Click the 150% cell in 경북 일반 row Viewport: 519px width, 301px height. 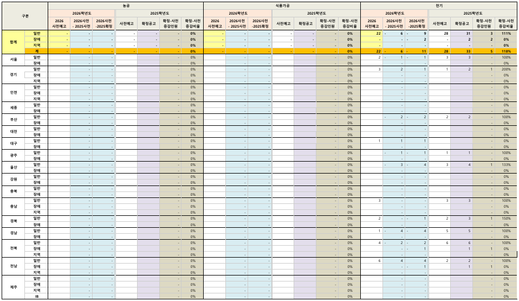(x=506, y=219)
